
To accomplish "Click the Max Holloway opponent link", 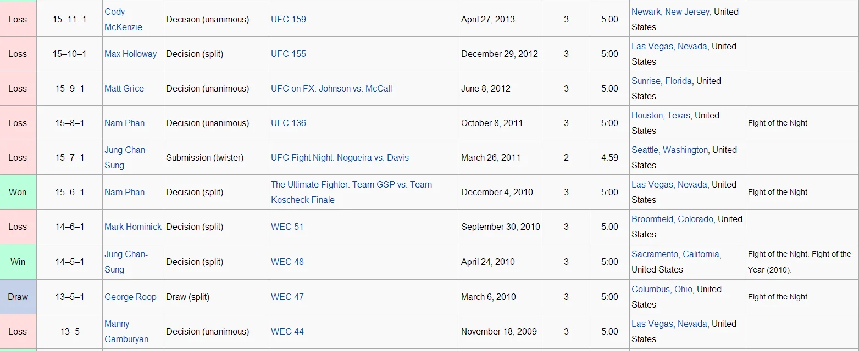I will point(130,54).
